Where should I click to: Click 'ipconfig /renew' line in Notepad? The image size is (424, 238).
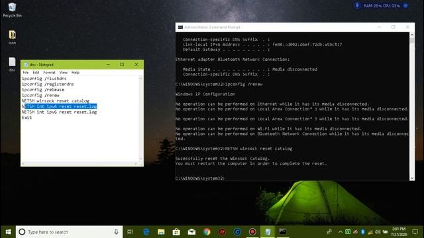click(40, 95)
